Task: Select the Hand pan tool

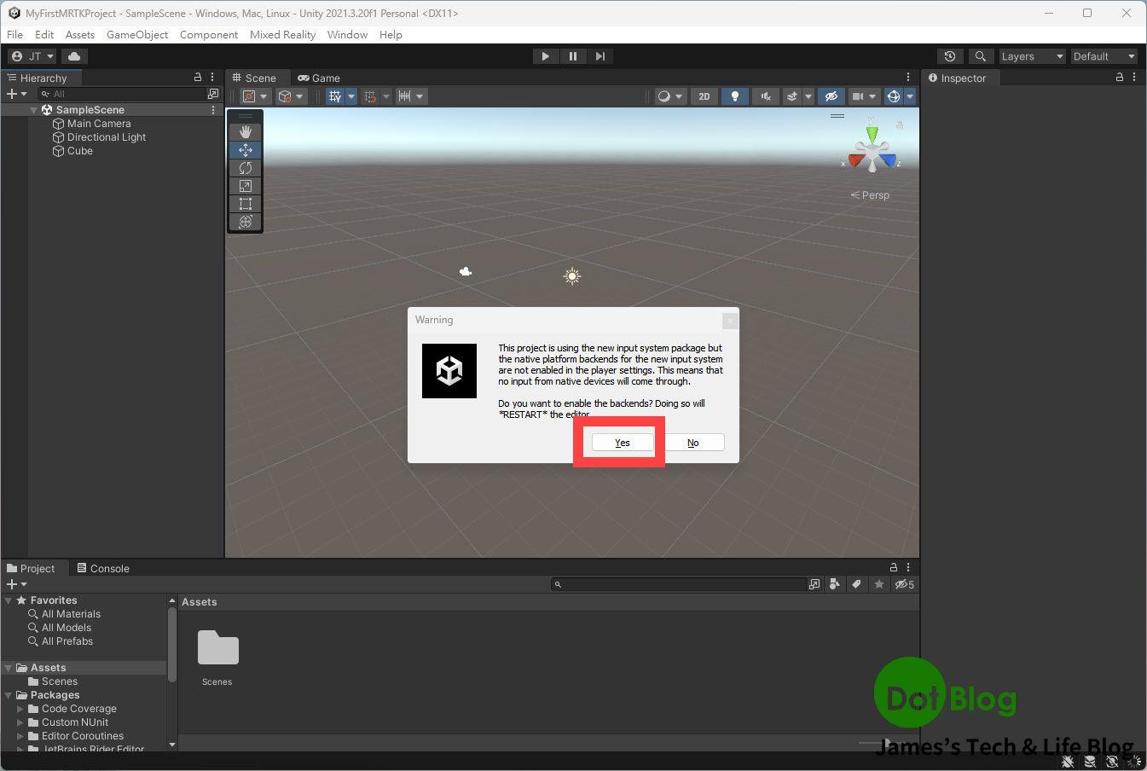Action: 245,130
